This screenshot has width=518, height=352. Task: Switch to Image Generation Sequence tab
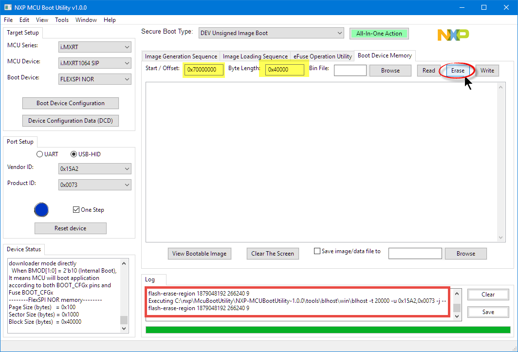[181, 56]
